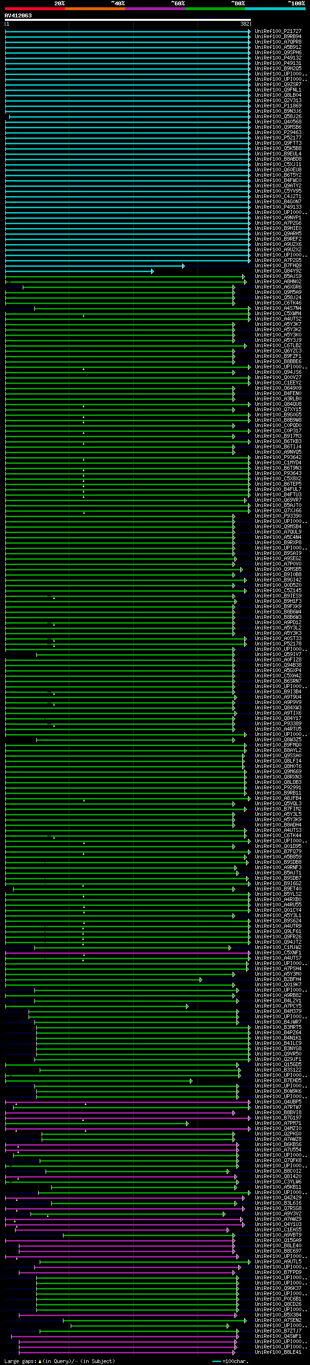Click the UniRef100_A7P2G5 label
Viewport: 310px width, 1365px height.
coord(278,261)
